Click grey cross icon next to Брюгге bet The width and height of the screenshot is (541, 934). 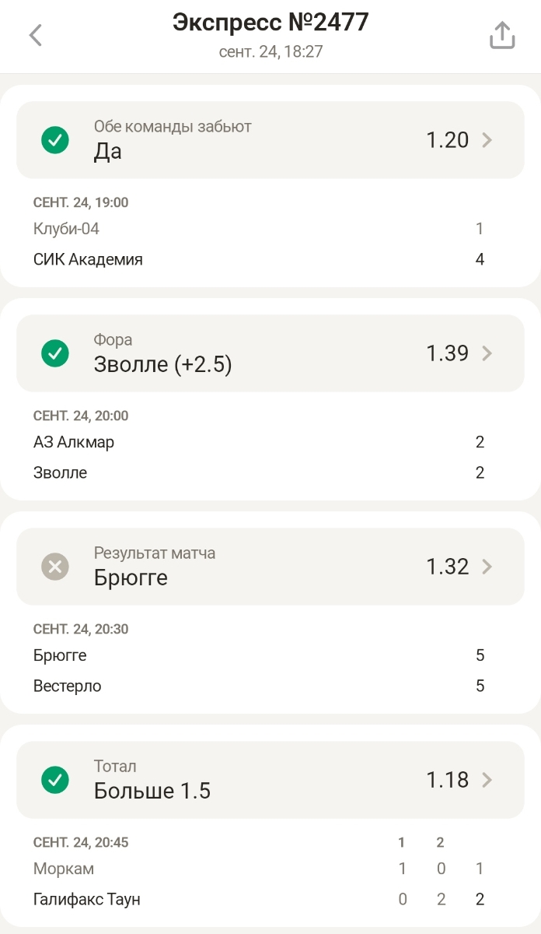point(55,567)
